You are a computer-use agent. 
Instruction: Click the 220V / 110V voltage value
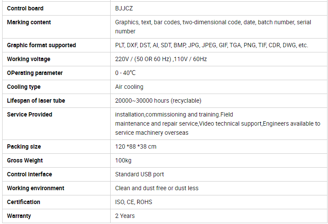click(161, 59)
